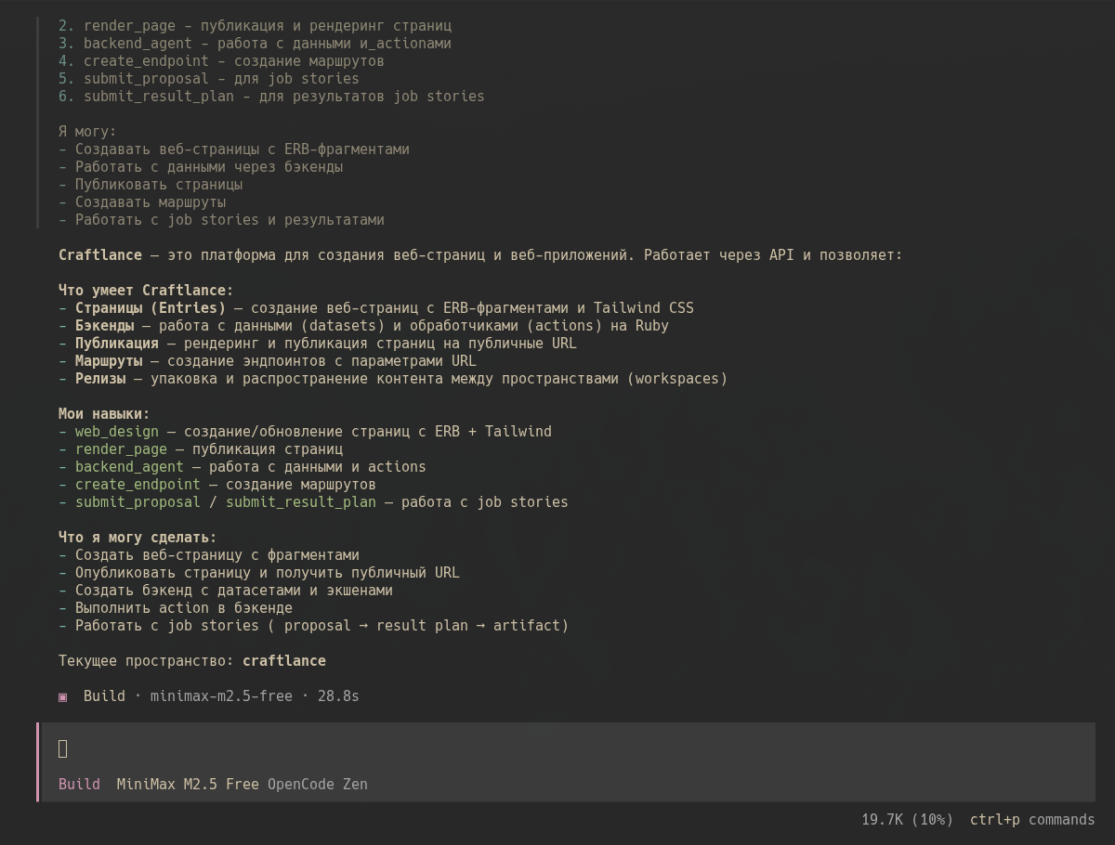The image size is (1115, 845).
Task: Click the "Я могу:" reasoning line
Action: pyautogui.click(x=87, y=132)
